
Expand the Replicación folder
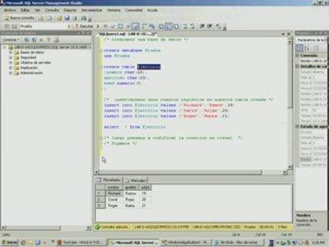11,68
